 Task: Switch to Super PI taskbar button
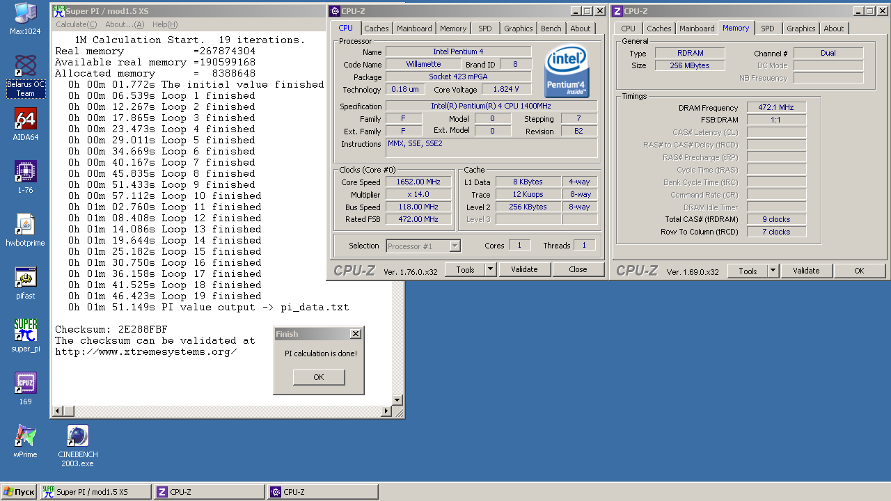click(x=95, y=492)
